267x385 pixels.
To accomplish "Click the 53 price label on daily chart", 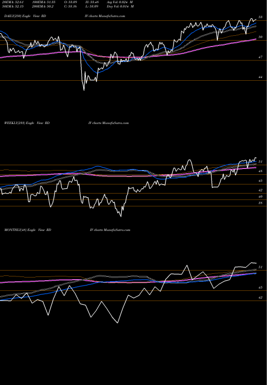I will point(261,17).
